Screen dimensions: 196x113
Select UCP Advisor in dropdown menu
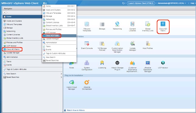click(x=59, y=33)
